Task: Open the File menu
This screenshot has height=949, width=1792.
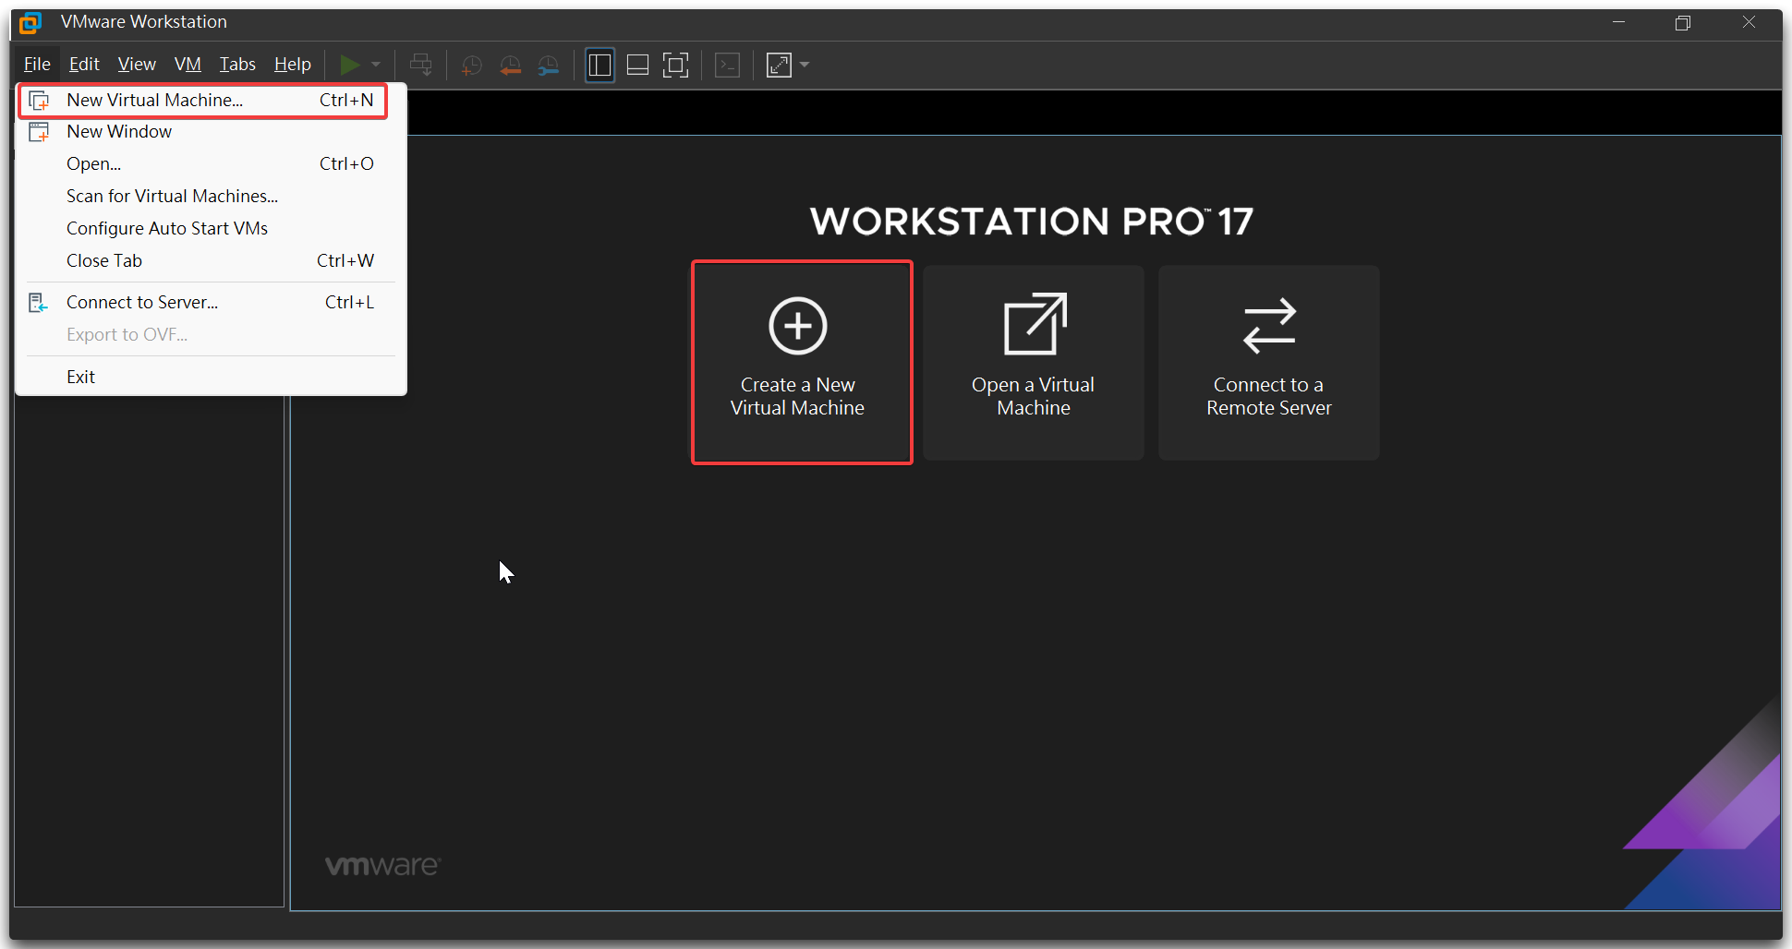Action: pyautogui.click(x=37, y=64)
